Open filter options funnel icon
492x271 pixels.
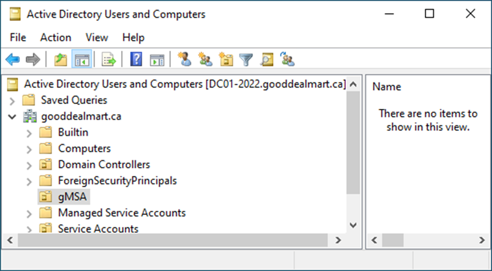[x=246, y=59]
